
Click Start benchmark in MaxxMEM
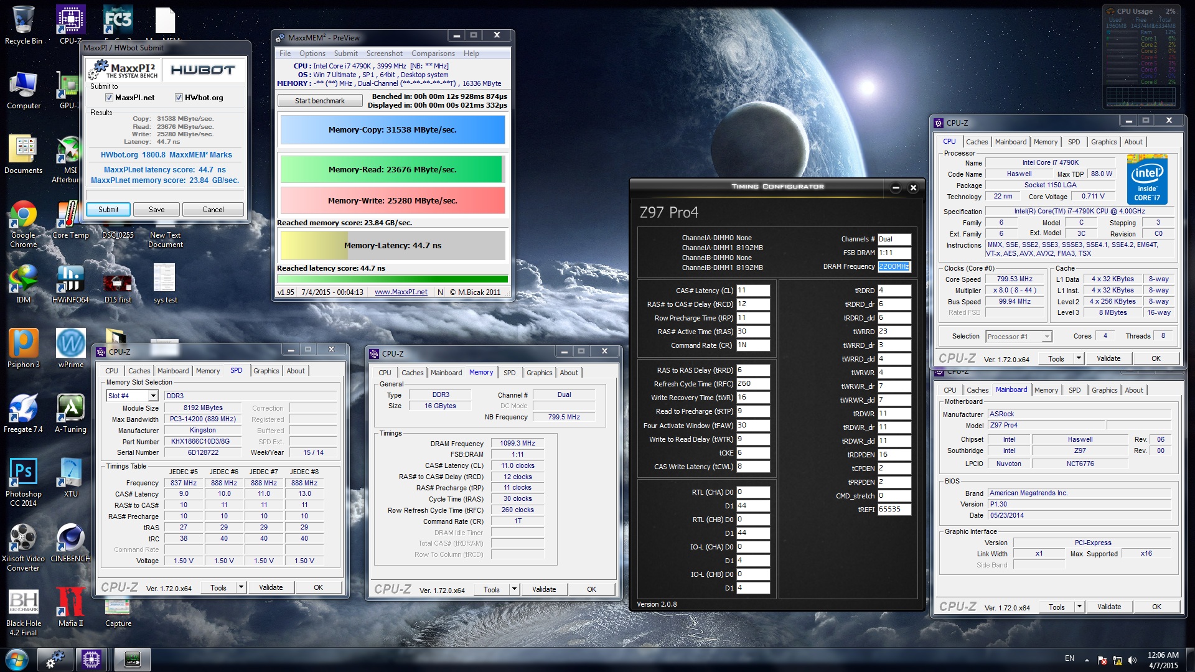point(320,101)
